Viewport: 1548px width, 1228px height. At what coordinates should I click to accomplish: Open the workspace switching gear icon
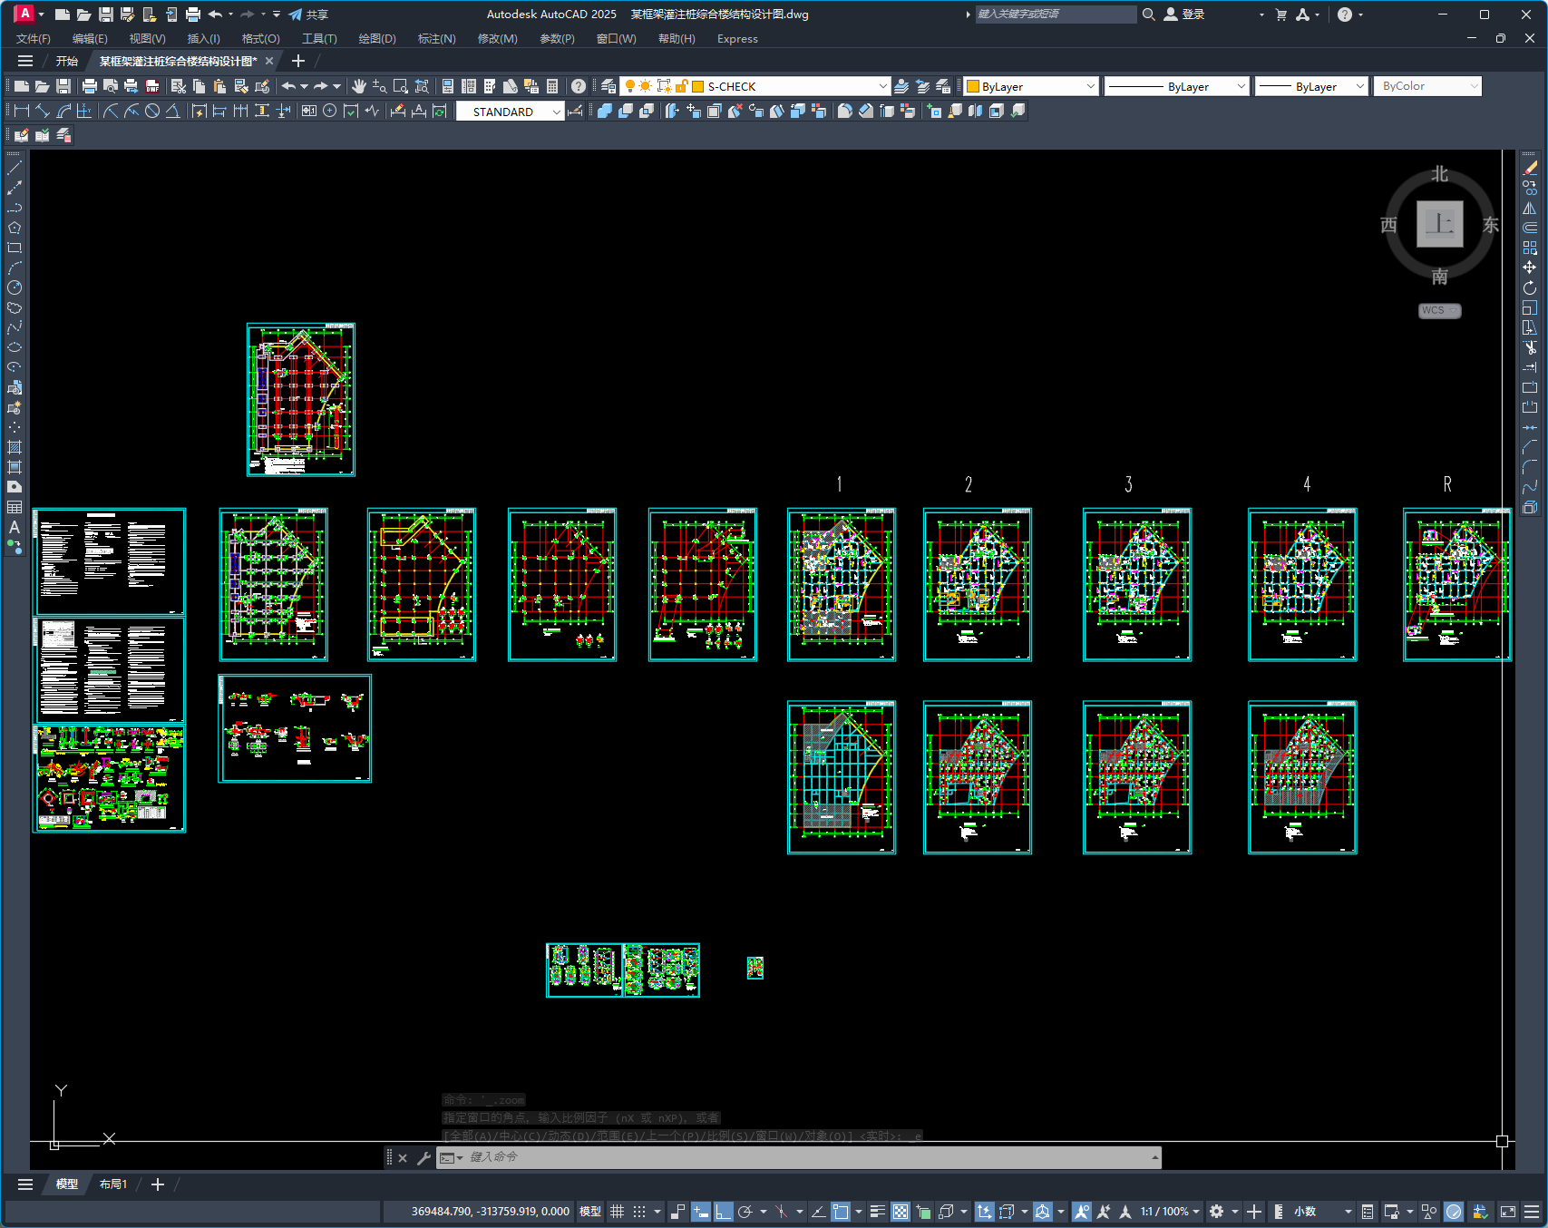click(x=1217, y=1212)
